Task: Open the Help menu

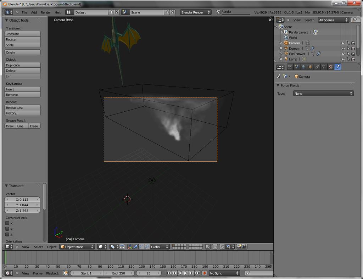Action: 58,12
